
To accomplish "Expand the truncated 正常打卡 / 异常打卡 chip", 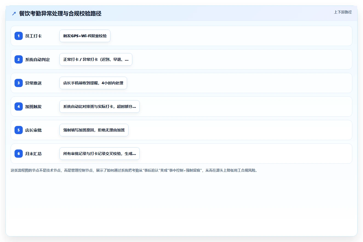I will pos(96,59).
